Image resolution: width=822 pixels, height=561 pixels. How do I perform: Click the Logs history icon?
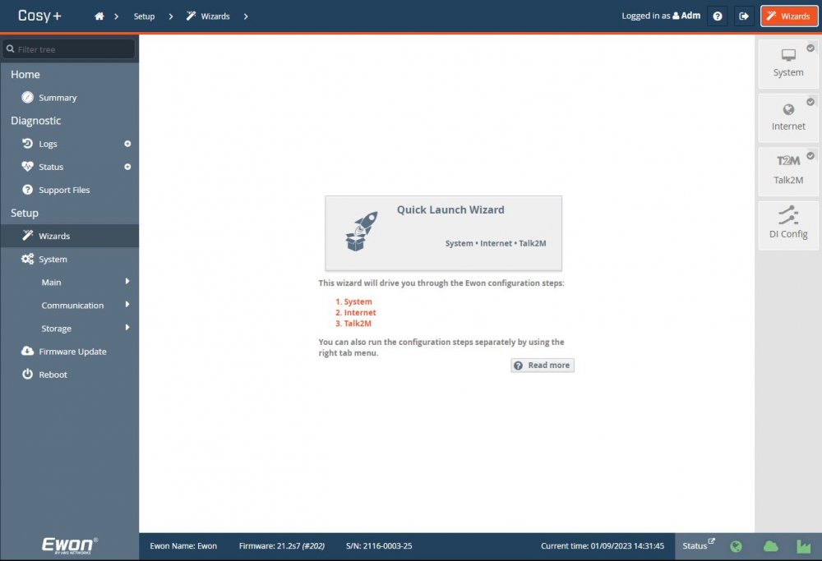pyautogui.click(x=27, y=143)
